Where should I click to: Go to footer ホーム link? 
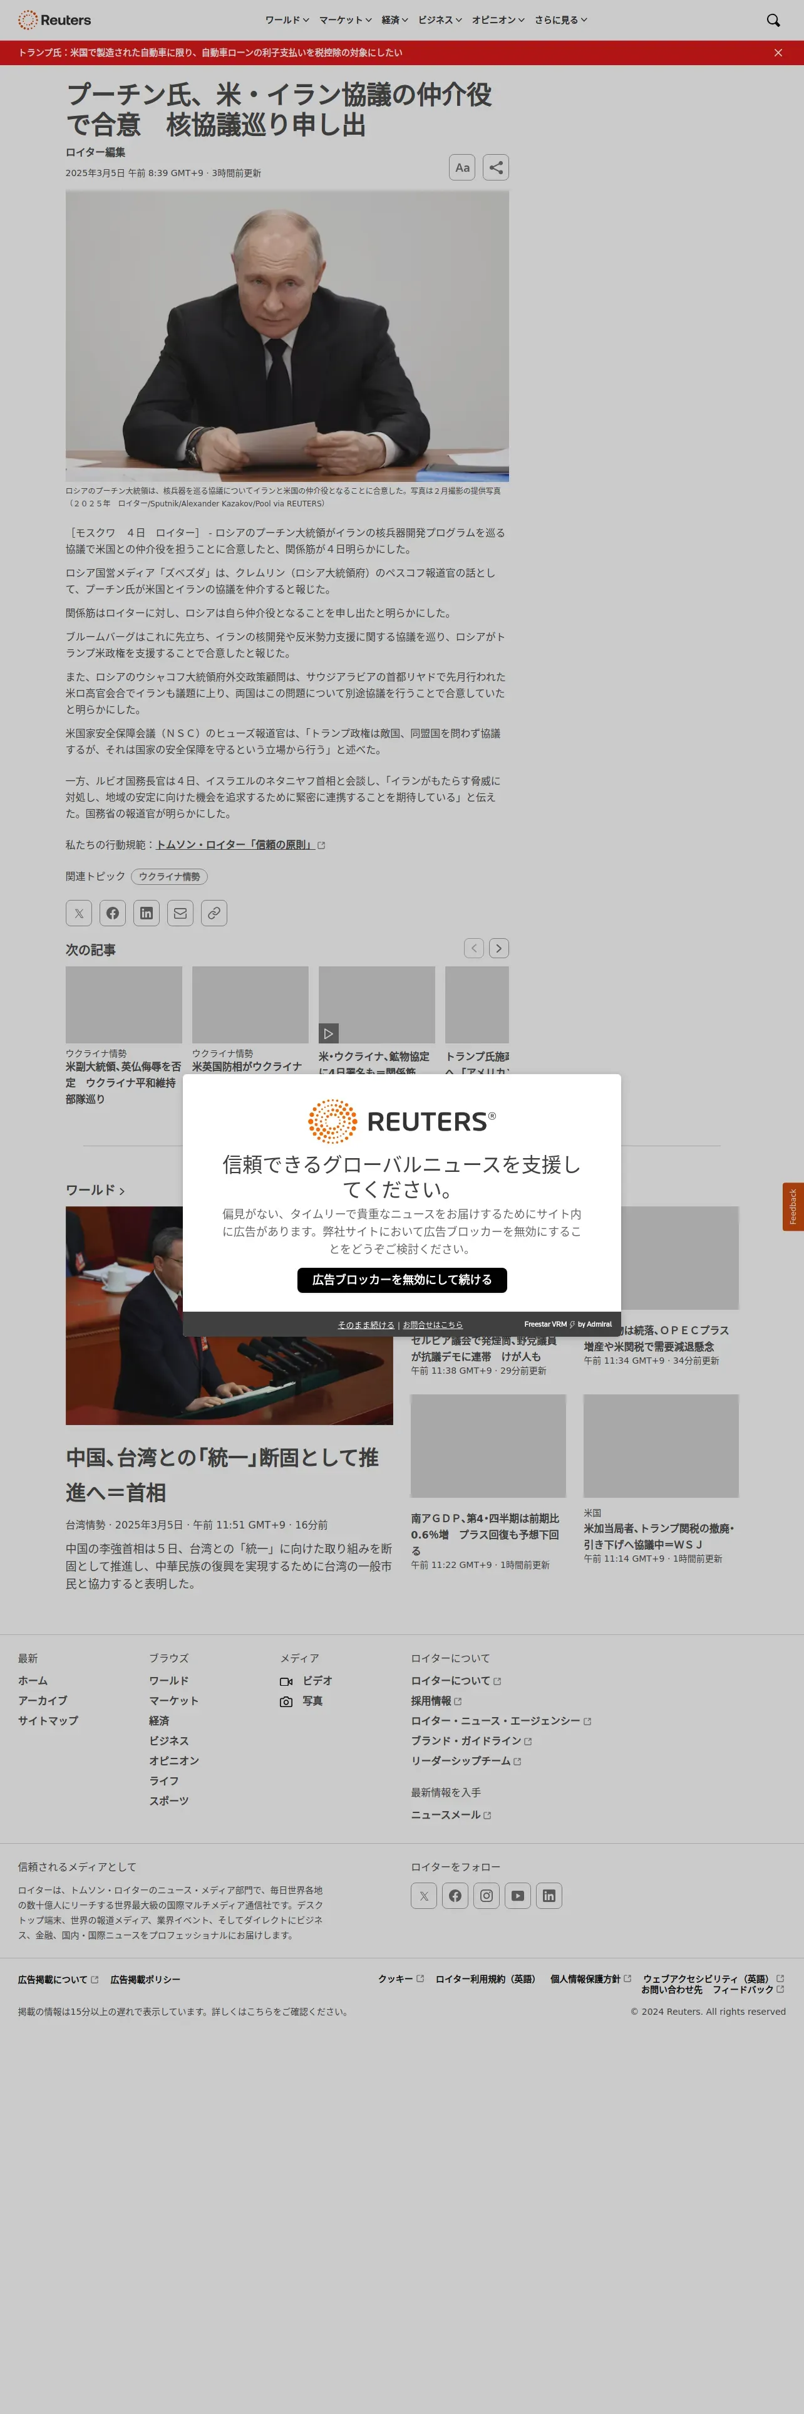(x=33, y=1680)
